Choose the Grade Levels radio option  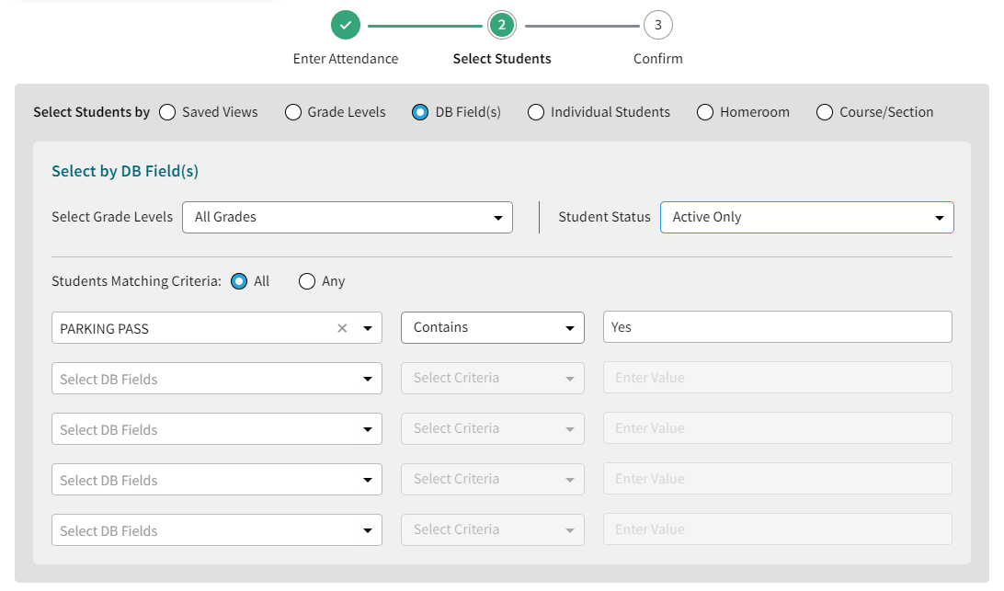point(292,112)
